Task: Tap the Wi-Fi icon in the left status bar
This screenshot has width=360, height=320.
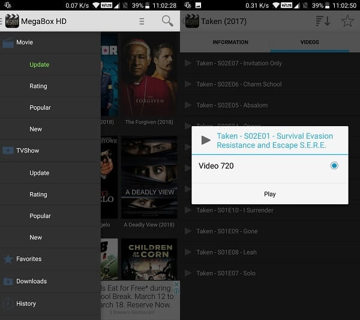Action: click(96, 5)
